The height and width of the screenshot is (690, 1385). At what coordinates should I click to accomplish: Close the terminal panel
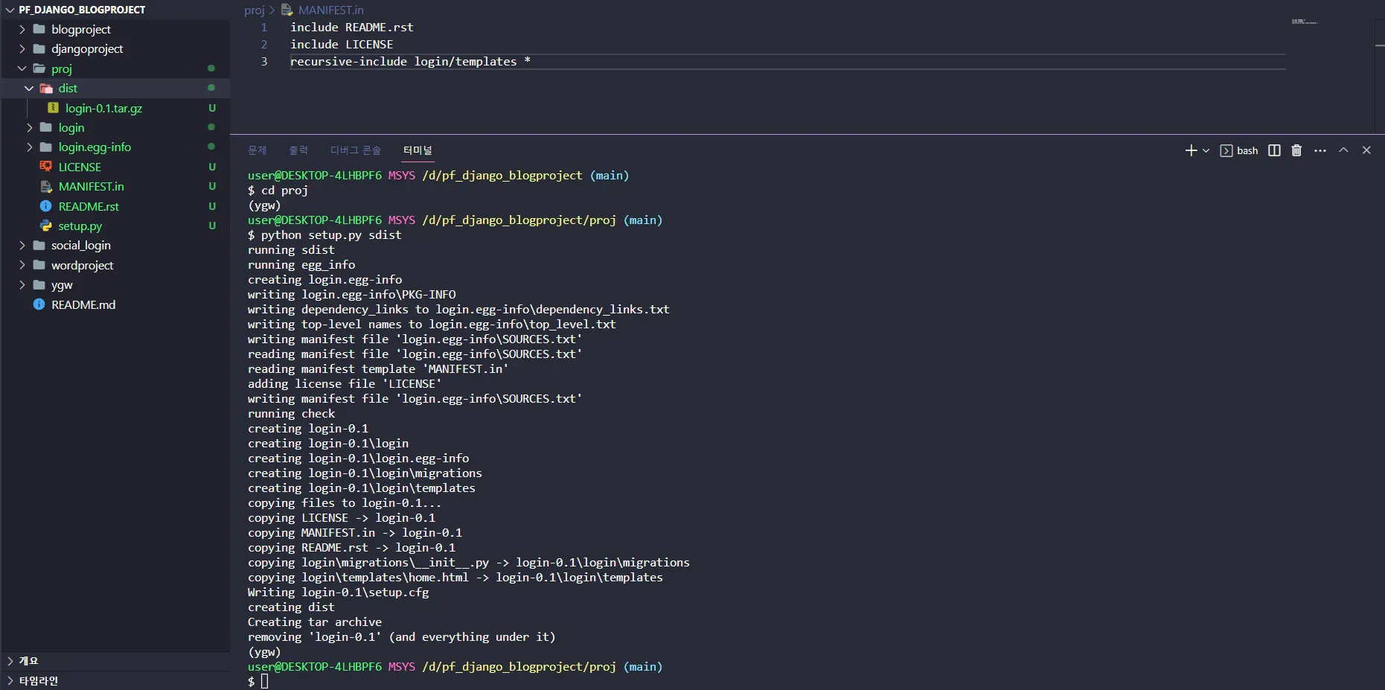(1366, 150)
